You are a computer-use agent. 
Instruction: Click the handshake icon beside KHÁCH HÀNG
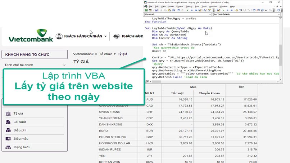click(117, 36)
